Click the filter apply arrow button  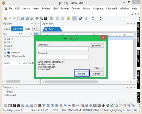(x=32, y=34)
